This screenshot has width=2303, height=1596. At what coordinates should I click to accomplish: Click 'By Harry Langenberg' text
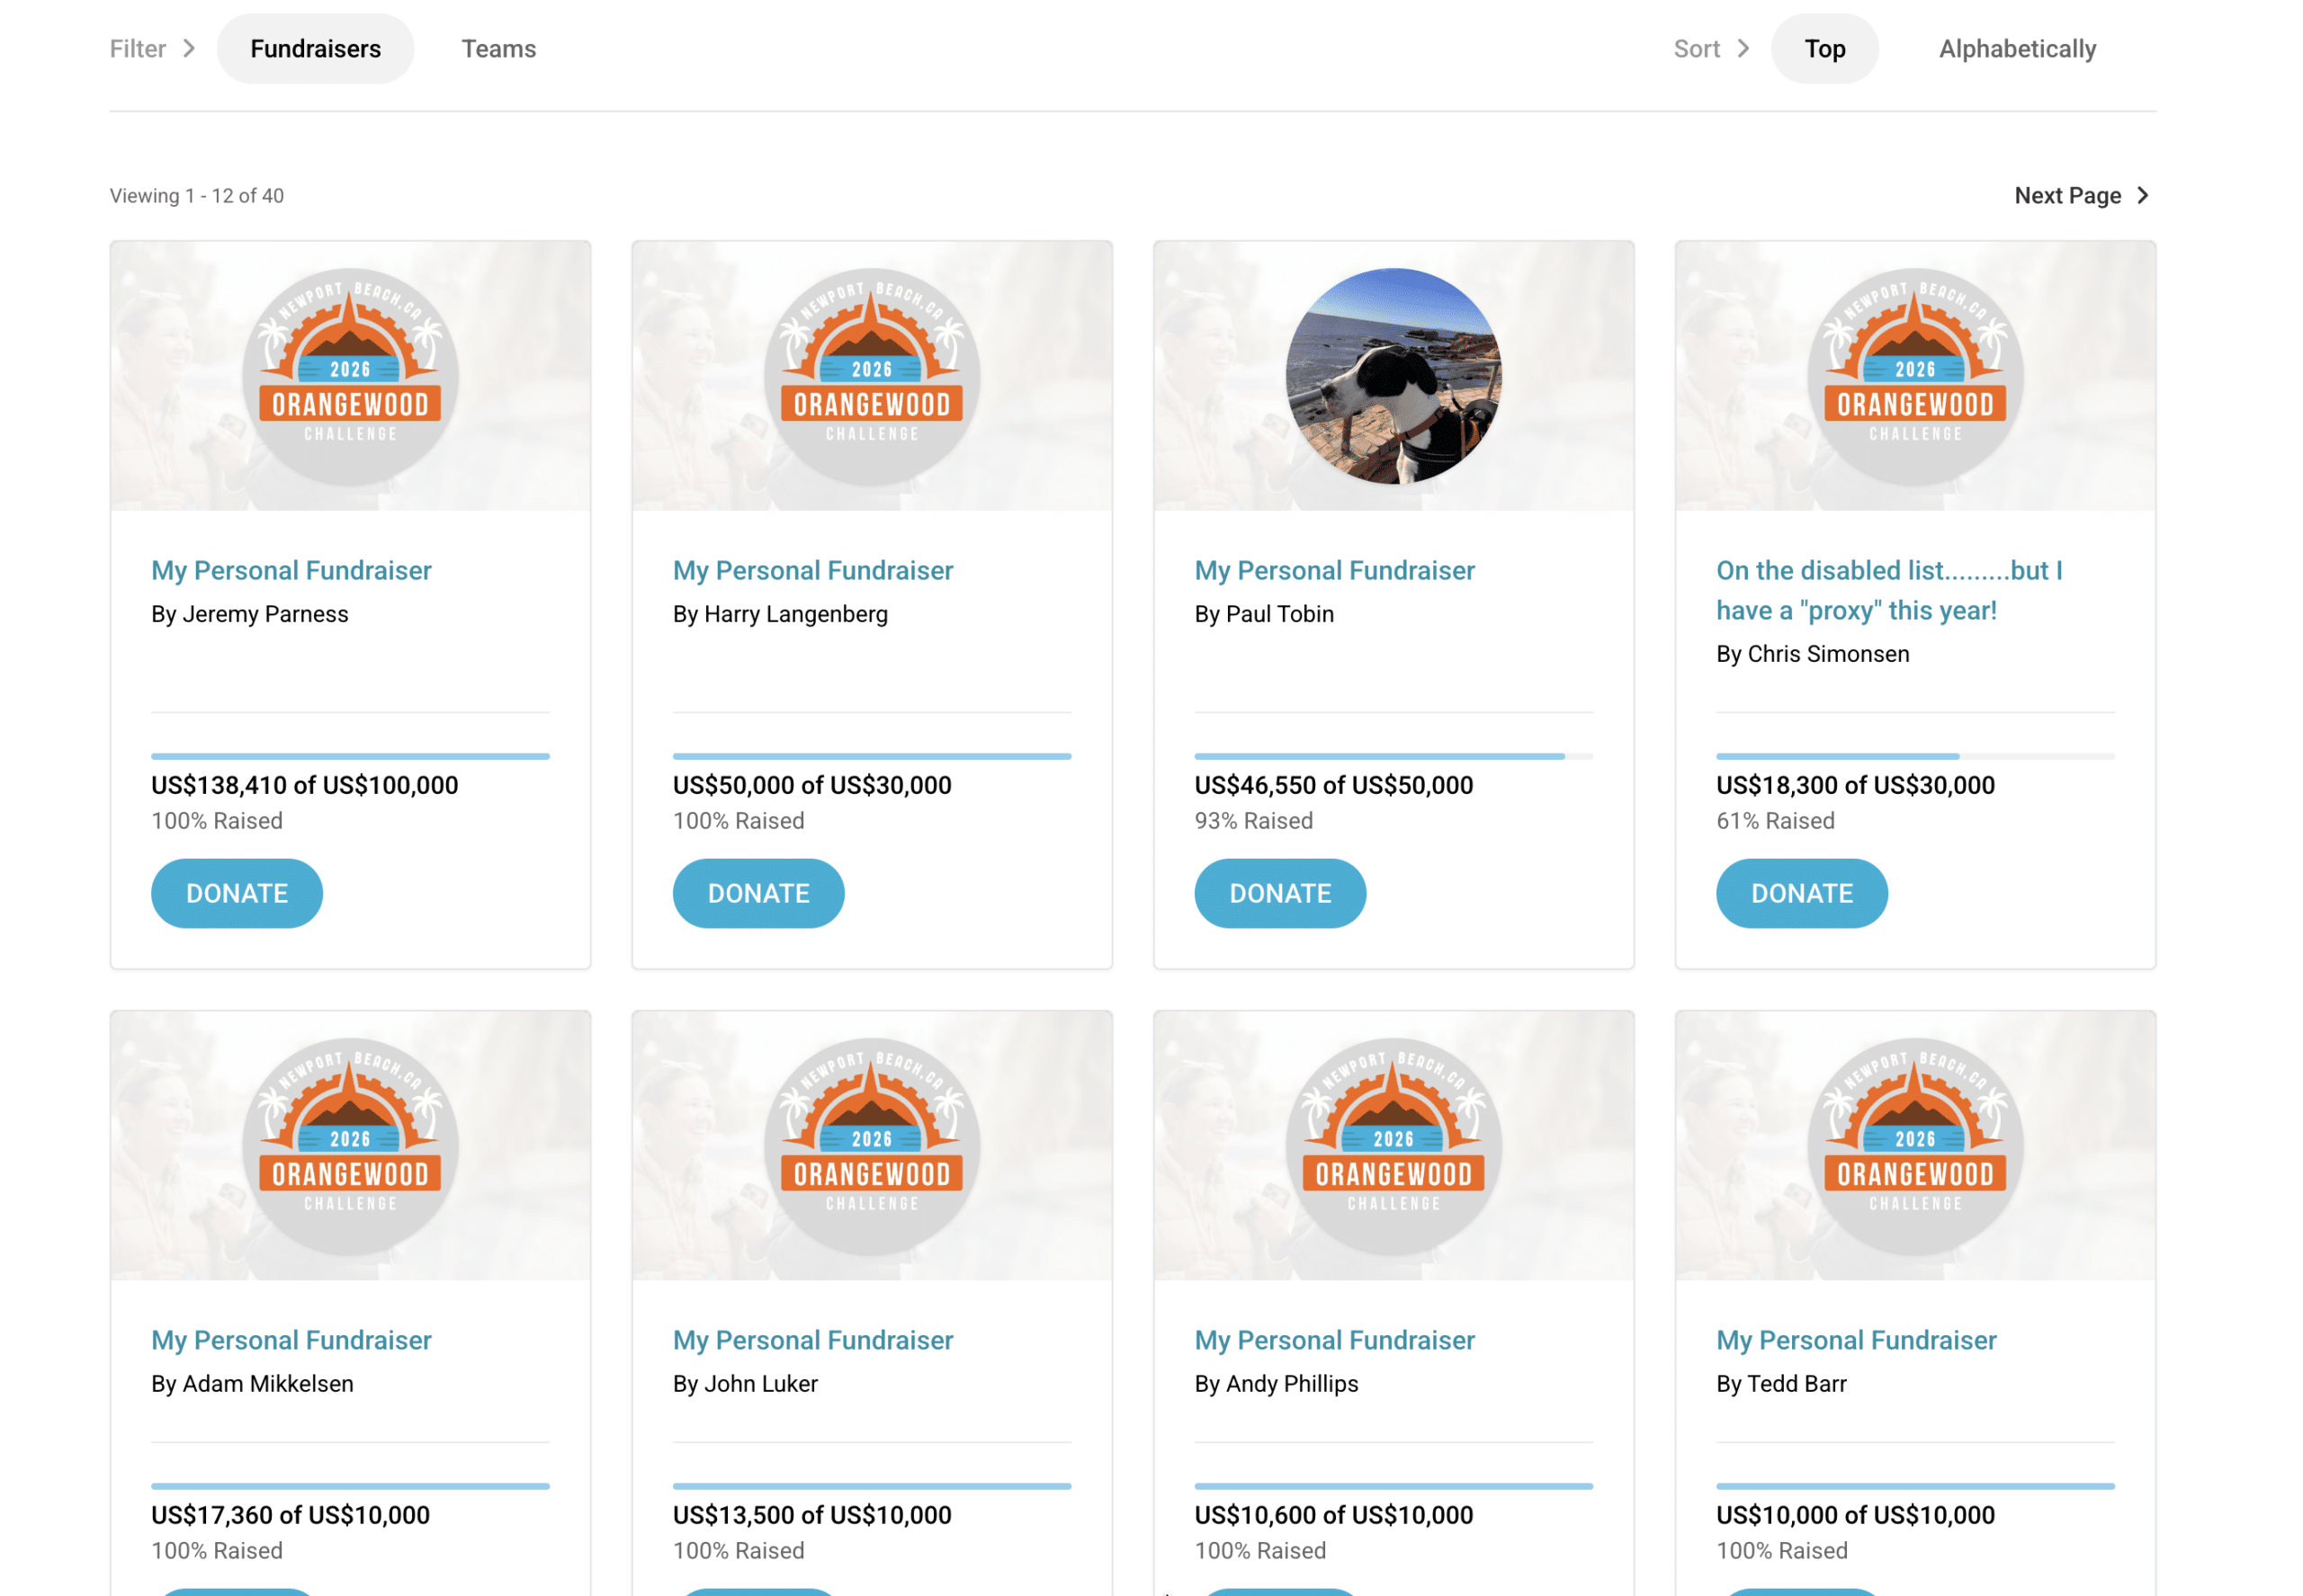(x=780, y=614)
